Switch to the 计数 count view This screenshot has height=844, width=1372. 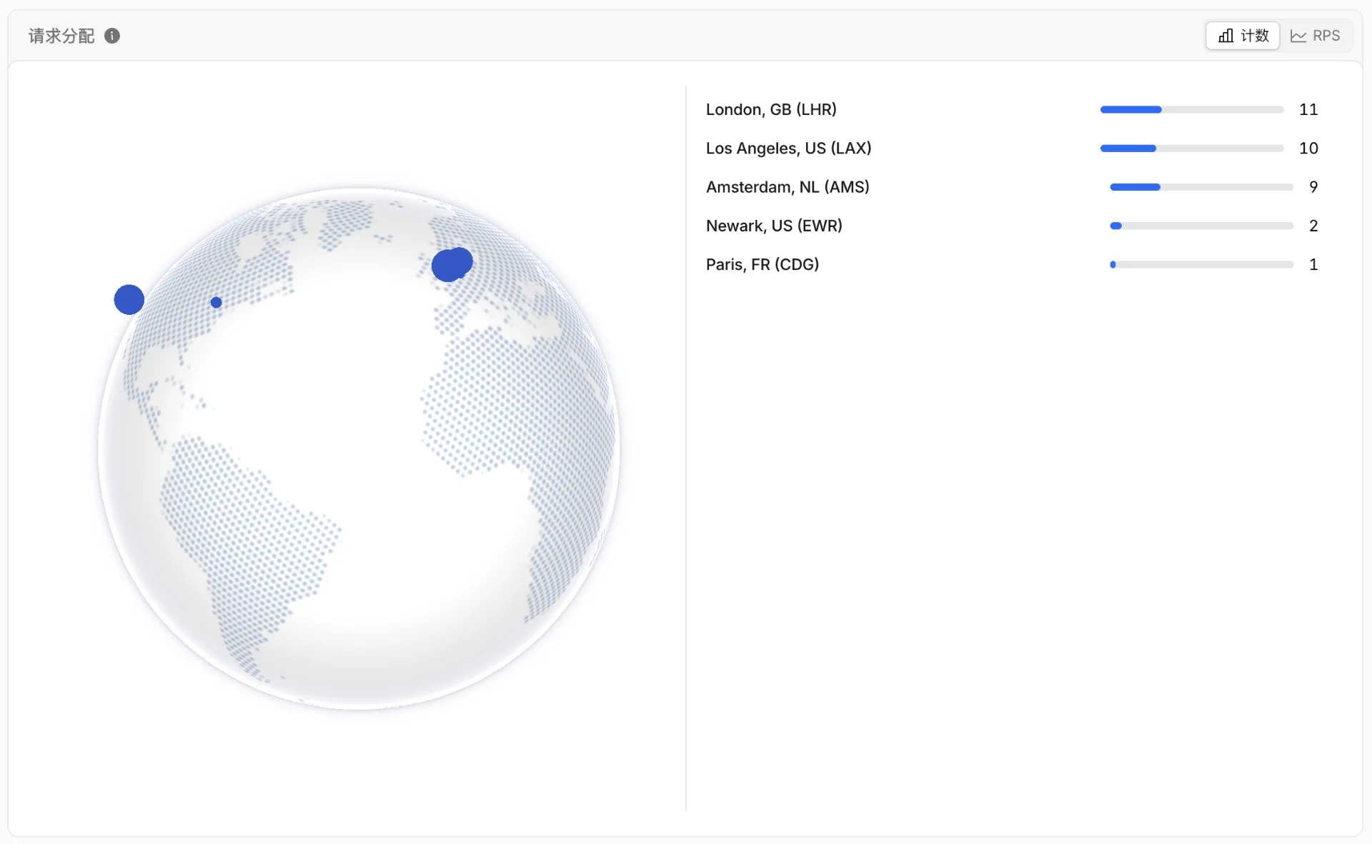point(1243,36)
